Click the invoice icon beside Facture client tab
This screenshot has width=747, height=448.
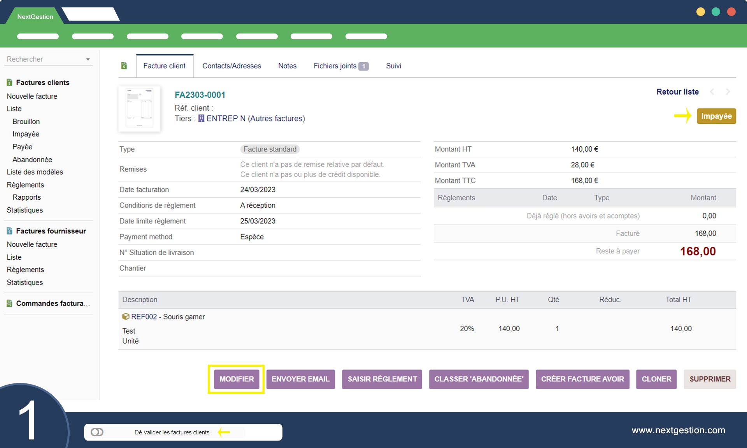(x=124, y=66)
